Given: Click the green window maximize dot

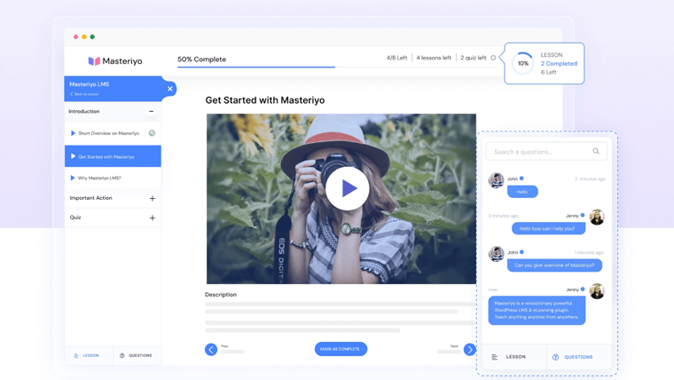Looking at the screenshot, I should (x=92, y=37).
